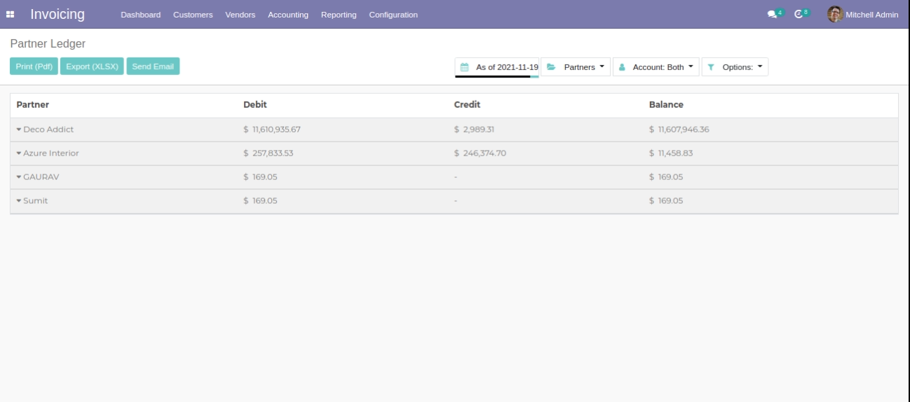Open the chat messages icon
Image resolution: width=910 pixels, height=402 pixels.
772,14
